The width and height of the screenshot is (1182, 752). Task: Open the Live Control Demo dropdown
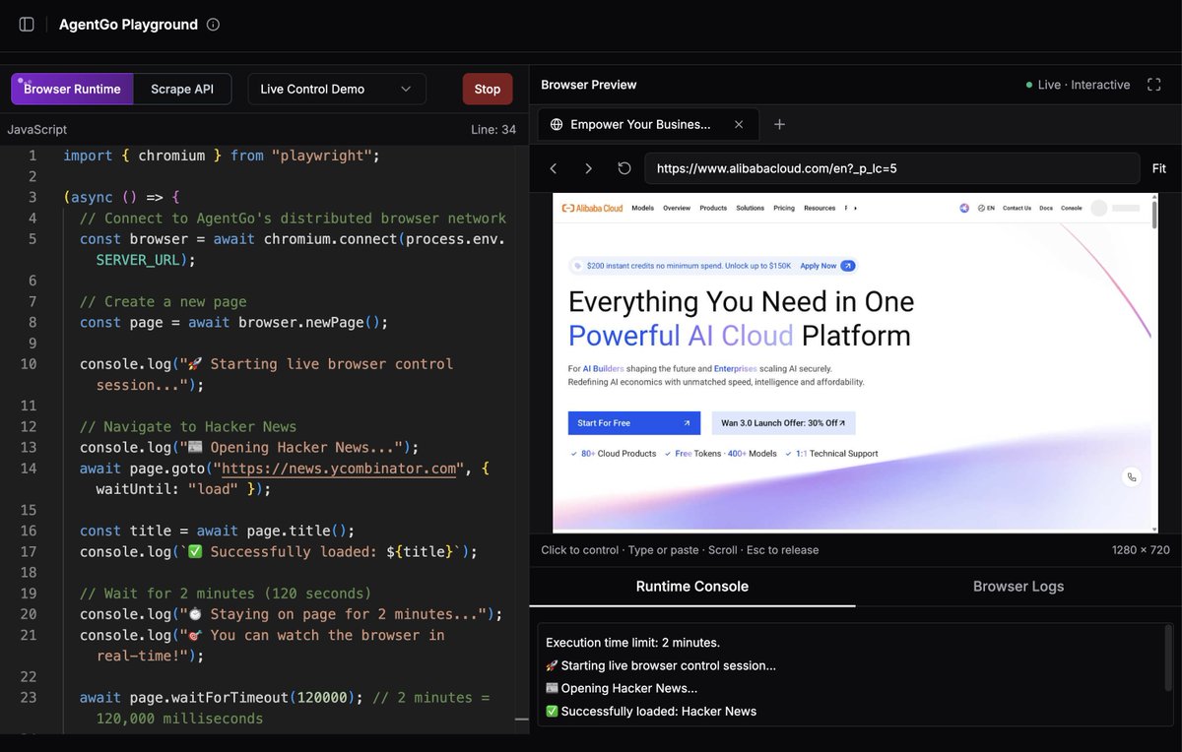click(337, 89)
